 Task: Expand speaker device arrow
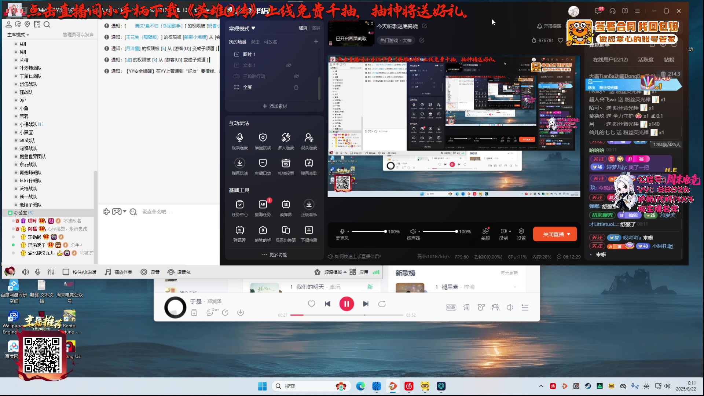419,231
